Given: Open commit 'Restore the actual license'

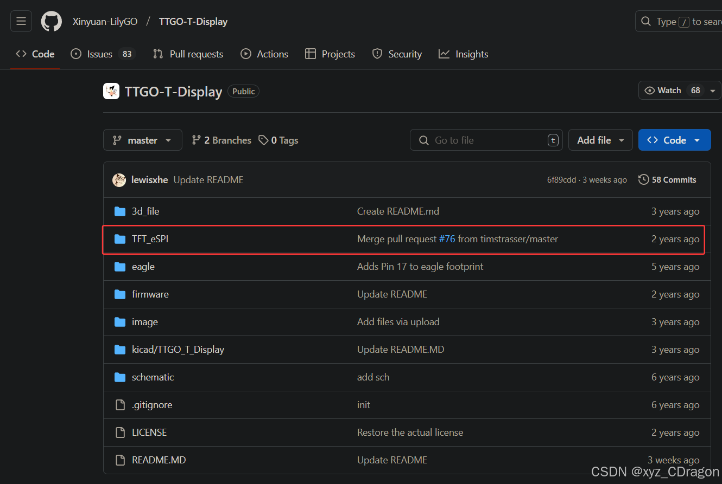Looking at the screenshot, I should [410, 433].
